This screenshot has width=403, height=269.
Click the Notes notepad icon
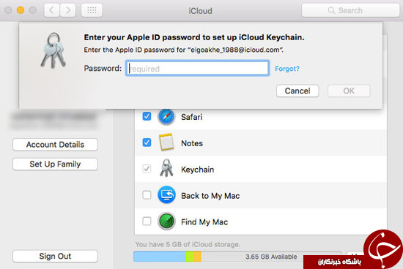(166, 142)
